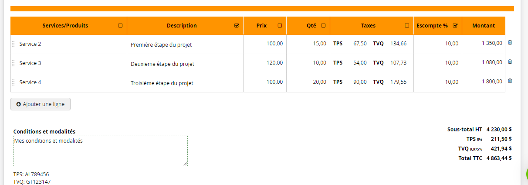This screenshot has width=528, height=185.
Task: Edit description 'Deuxieme étape du projet'
Action: click(x=185, y=64)
